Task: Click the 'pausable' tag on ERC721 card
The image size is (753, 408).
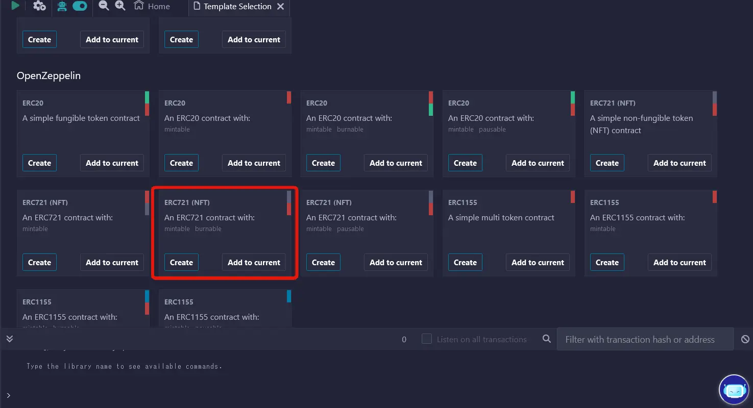Action: tap(350, 229)
